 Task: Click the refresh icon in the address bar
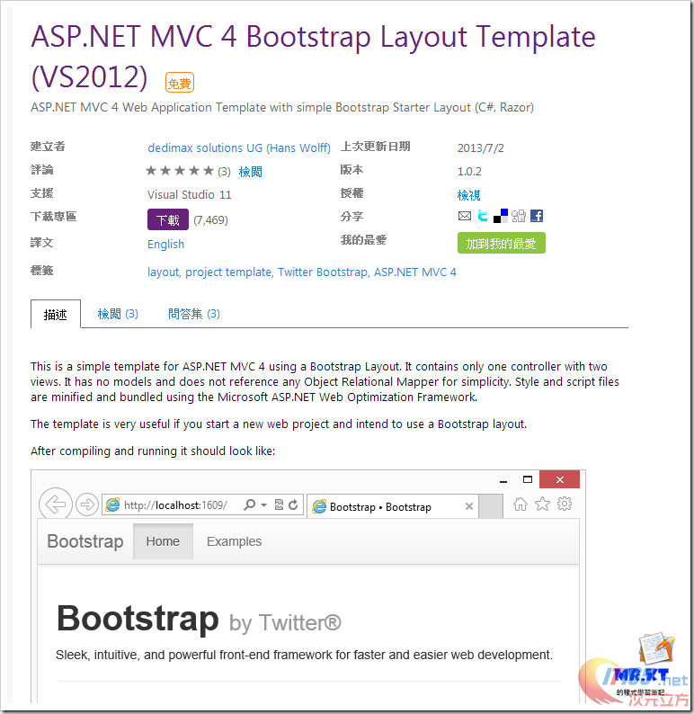tap(293, 504)
